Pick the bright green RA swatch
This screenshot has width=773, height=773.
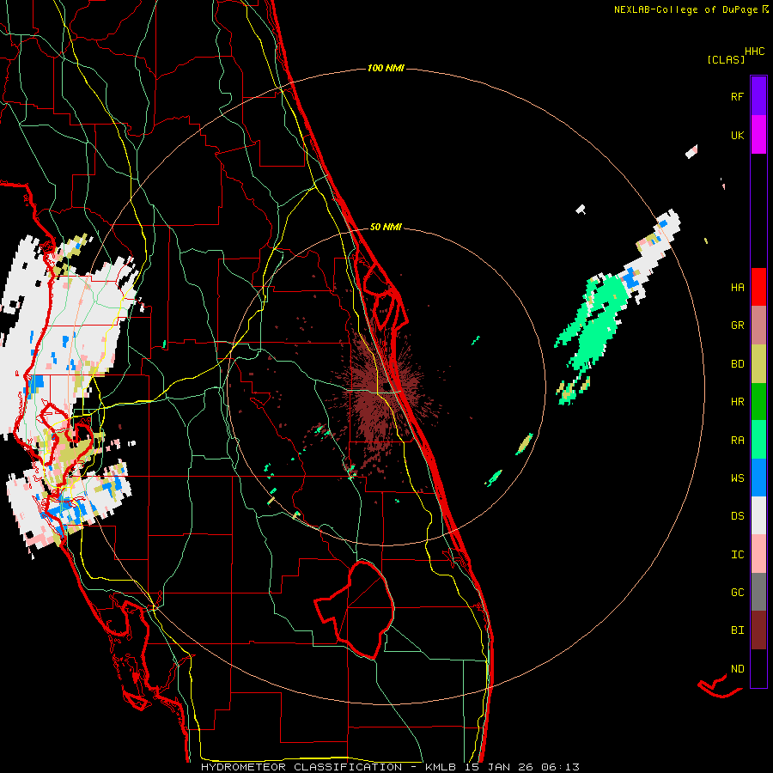coord(758,440)
